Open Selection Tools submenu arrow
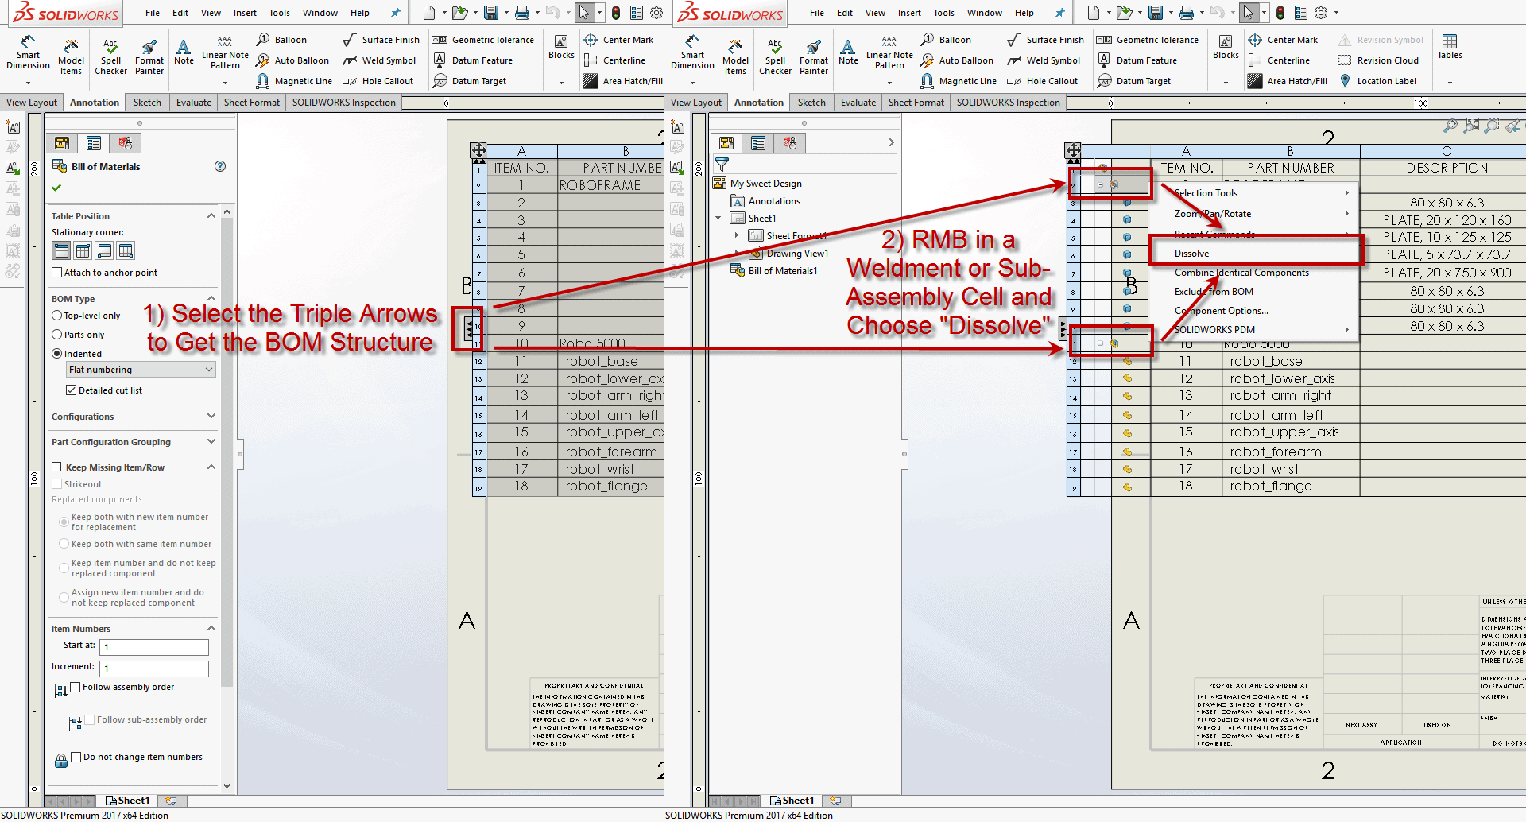The height and width of the screenshot is (822, 1526). [x=1347, y=193]
